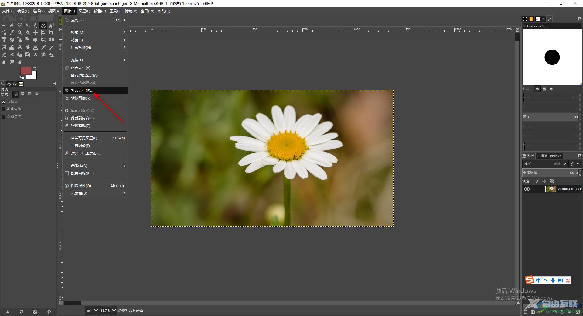This screenshot has width=583, height=316.
Task: Select the Eraser tool
Action: (4, 54)
